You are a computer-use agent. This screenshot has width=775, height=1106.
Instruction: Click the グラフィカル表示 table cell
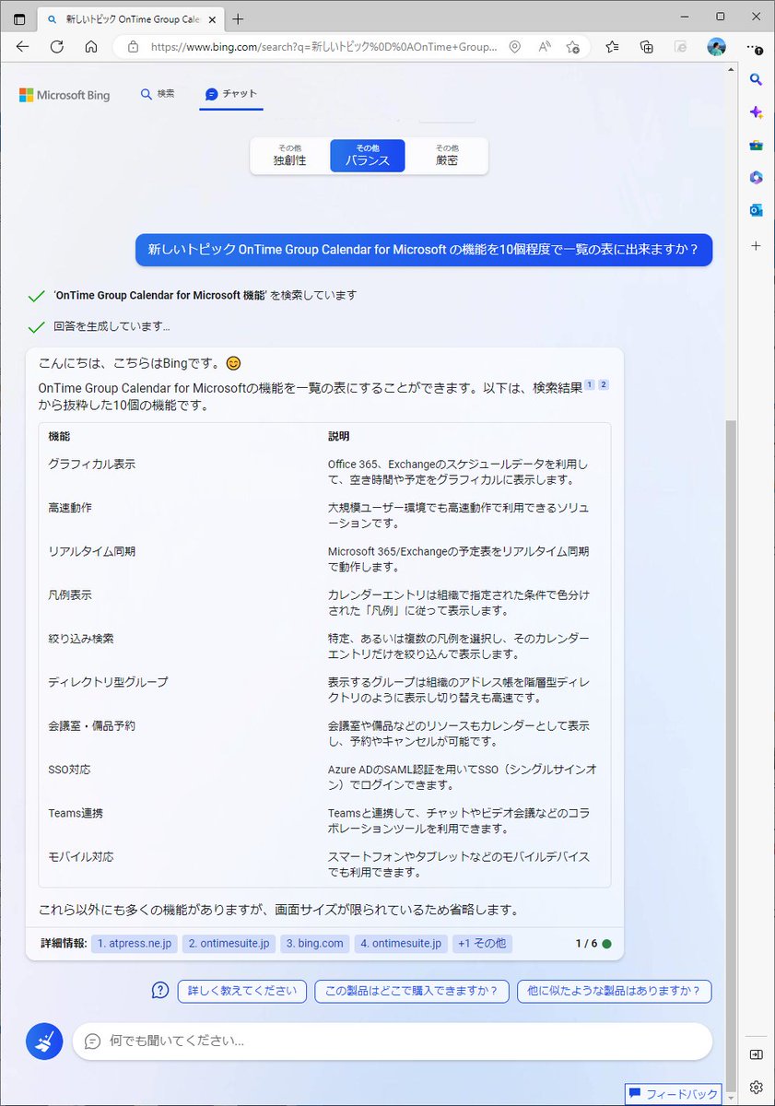point(92,464)
